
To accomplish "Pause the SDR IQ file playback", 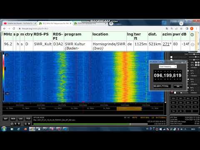I will pyautogui.click(x=25, y=124).
